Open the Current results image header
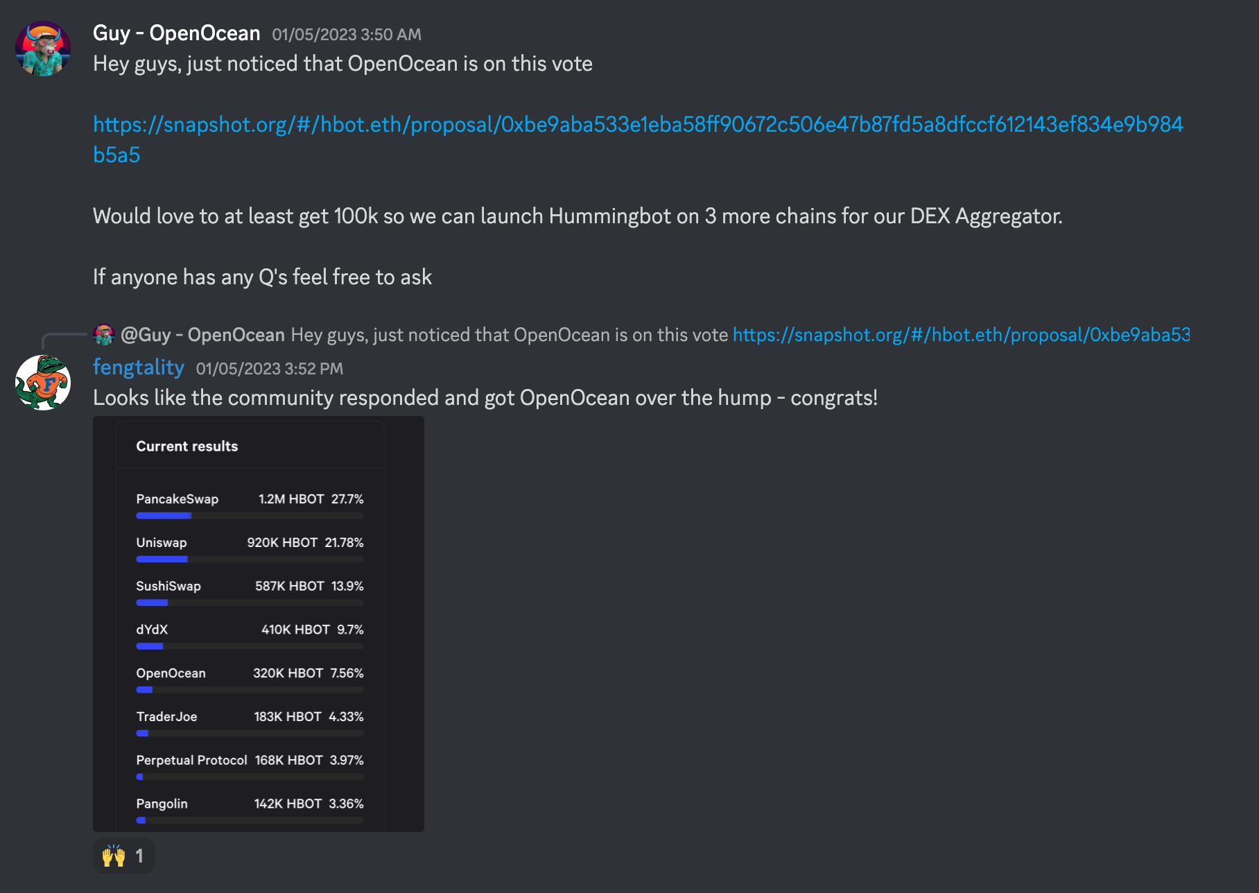1259x893 pixels. pos(187,446)
